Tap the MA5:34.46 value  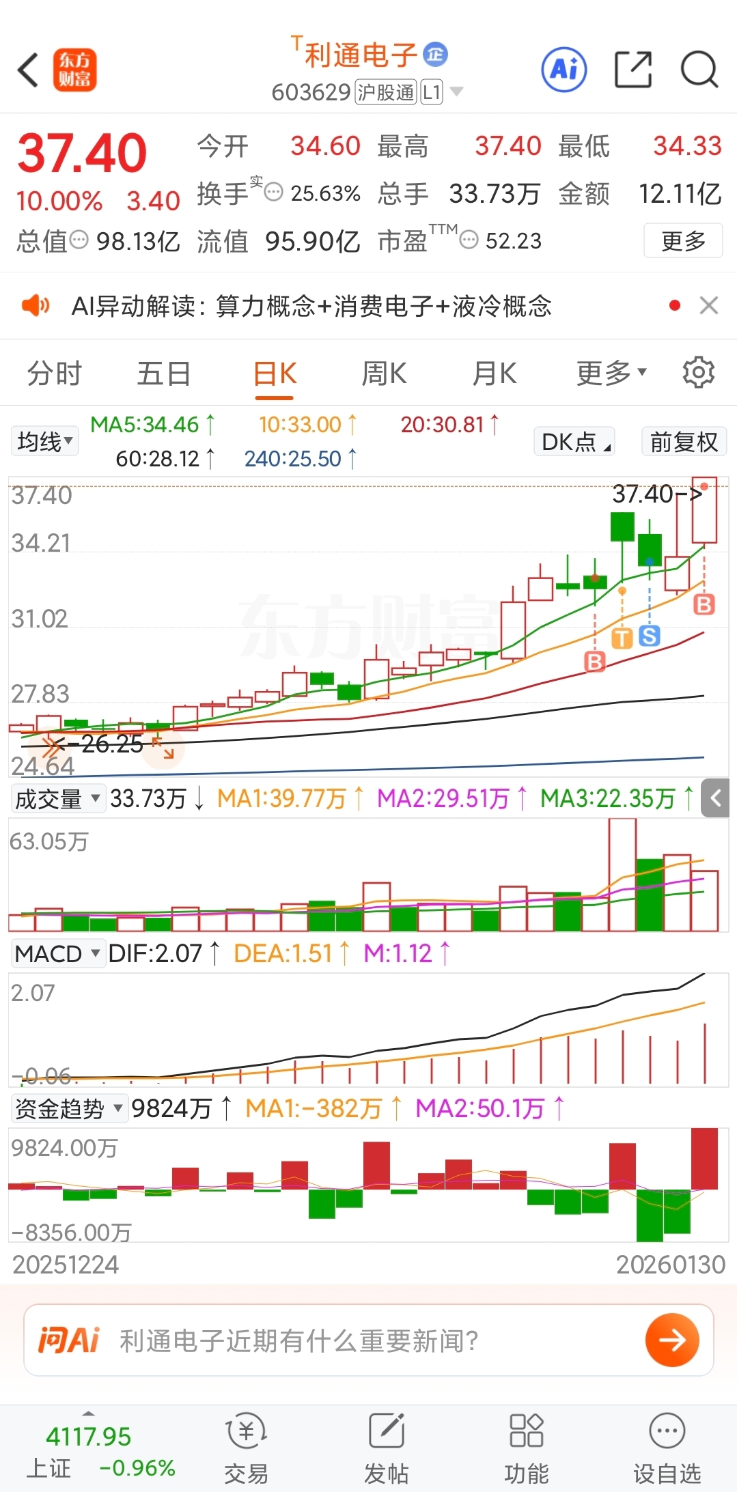(x=153, y=425)
